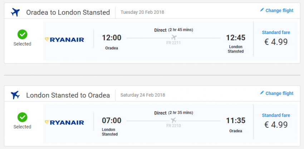304x149 pixels.
Task: Click the 12:00 Oradea departure time
Action: [112, 38]
